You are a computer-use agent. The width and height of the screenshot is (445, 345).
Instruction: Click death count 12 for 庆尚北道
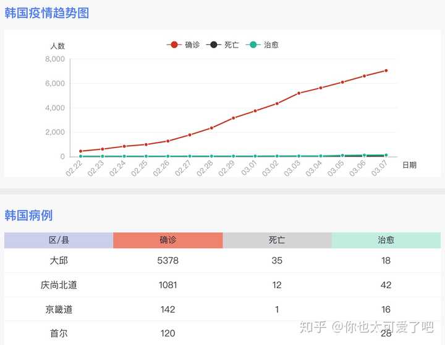click(277, 285)
